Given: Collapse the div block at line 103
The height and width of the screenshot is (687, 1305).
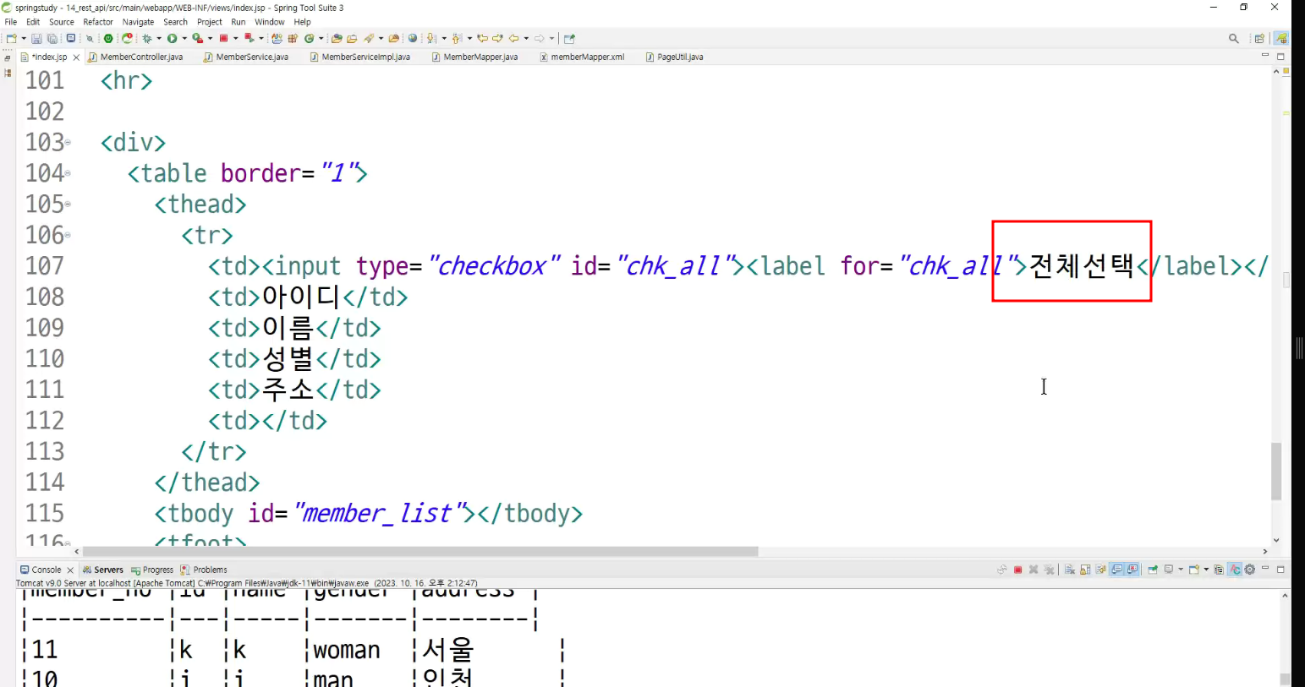Looking at the screenshot, I should click(x=68, y=143).
